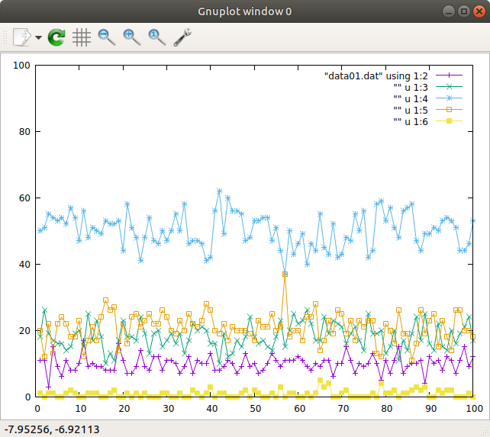
Task: Click the mouse coordinates in the status bar
Action: pyautogui.click(x=52, y=429)
